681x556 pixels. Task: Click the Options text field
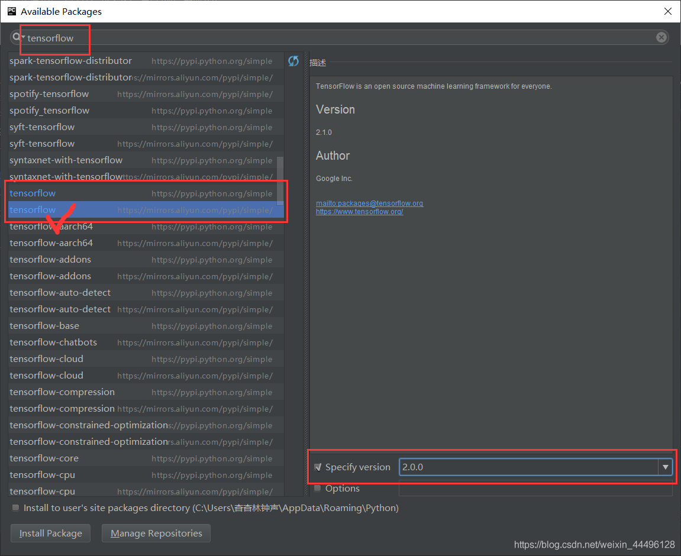pyautogui.click(x=535, y=489)
